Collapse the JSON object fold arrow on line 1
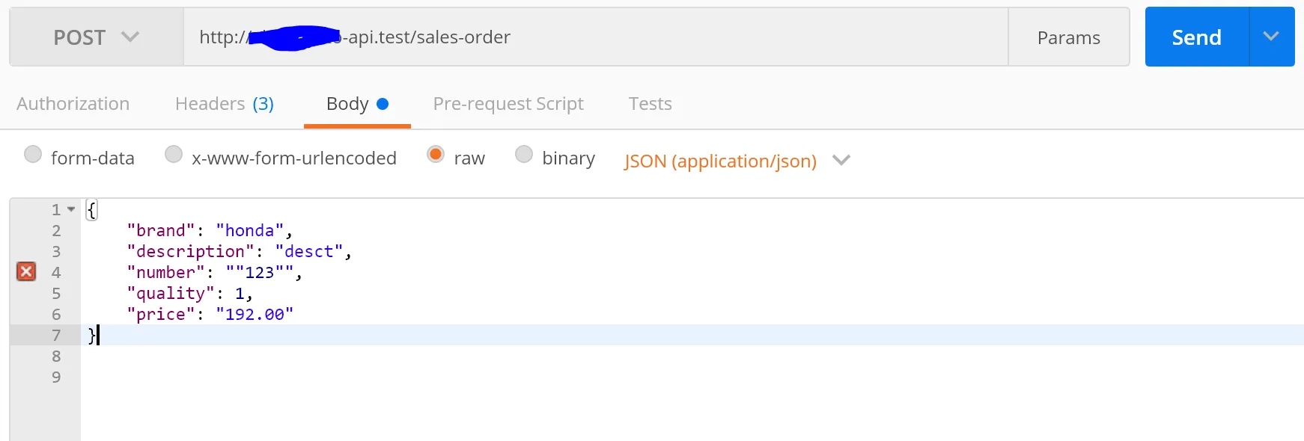 pos(71,209)
